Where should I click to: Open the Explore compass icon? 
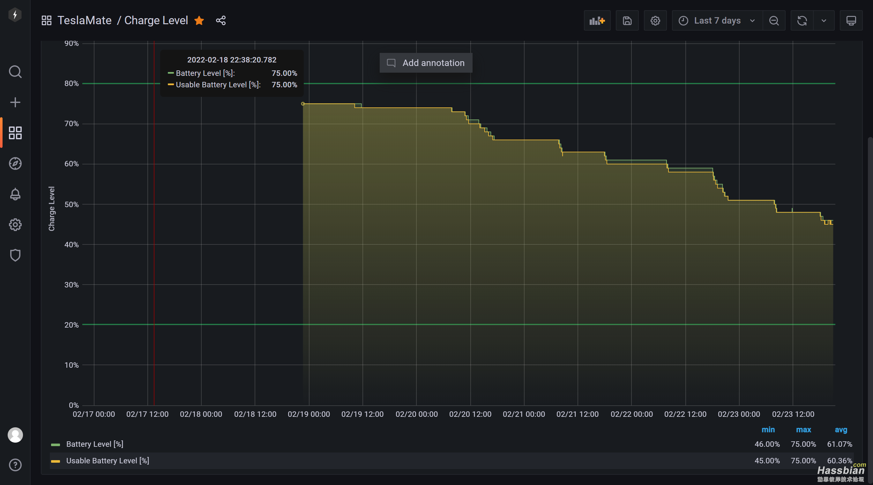pyautogui.click(x=15, y=163)
